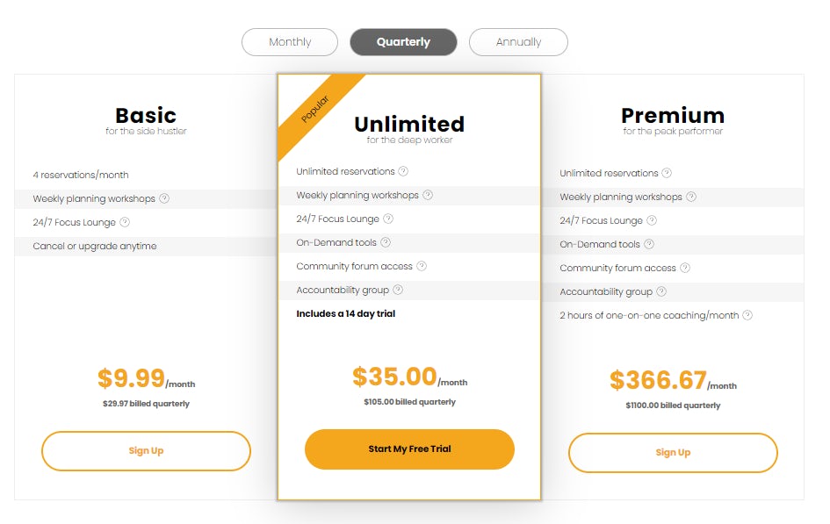Open help icon beside Basic 24/7 Focus Lounge
The image size is (830, 524).
(x=125, y=222)
